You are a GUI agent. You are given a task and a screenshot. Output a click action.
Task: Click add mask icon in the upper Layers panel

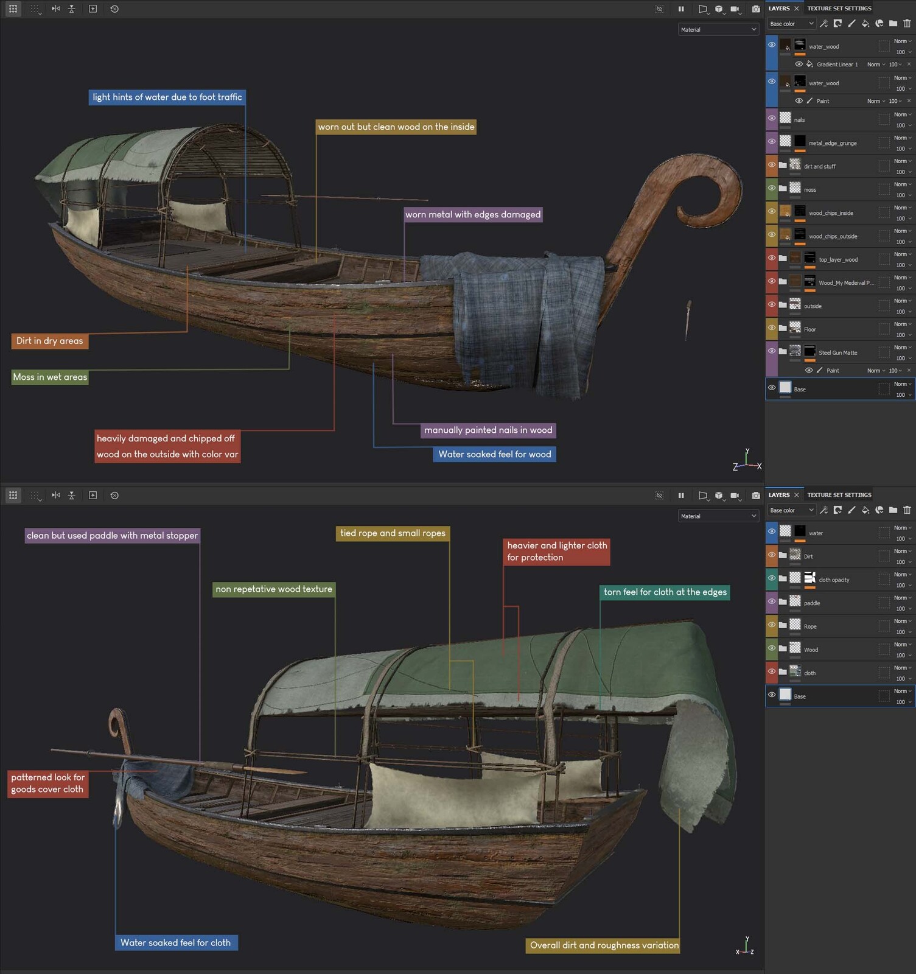click(x=837, y=24)
